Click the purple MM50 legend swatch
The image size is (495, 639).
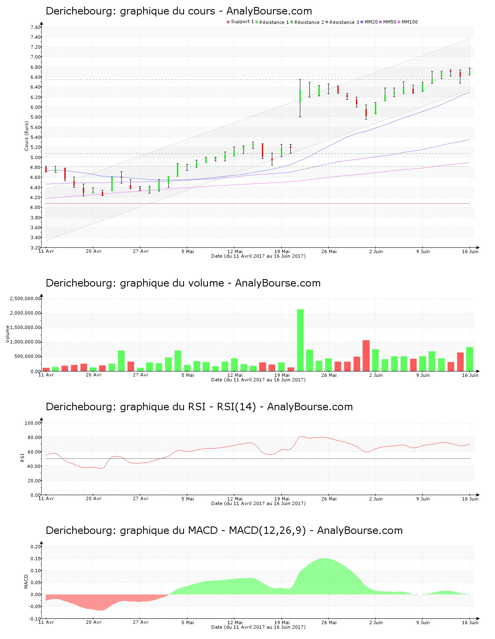(381, 22)
